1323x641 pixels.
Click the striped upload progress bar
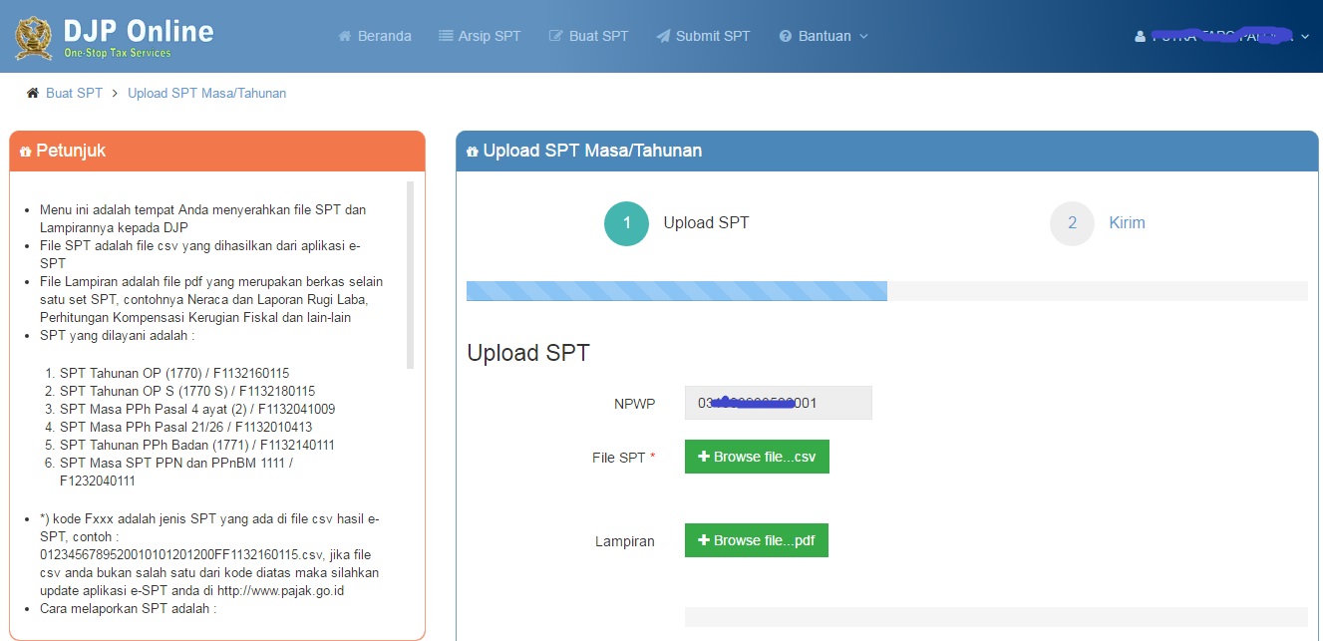[x=676, y=291]
